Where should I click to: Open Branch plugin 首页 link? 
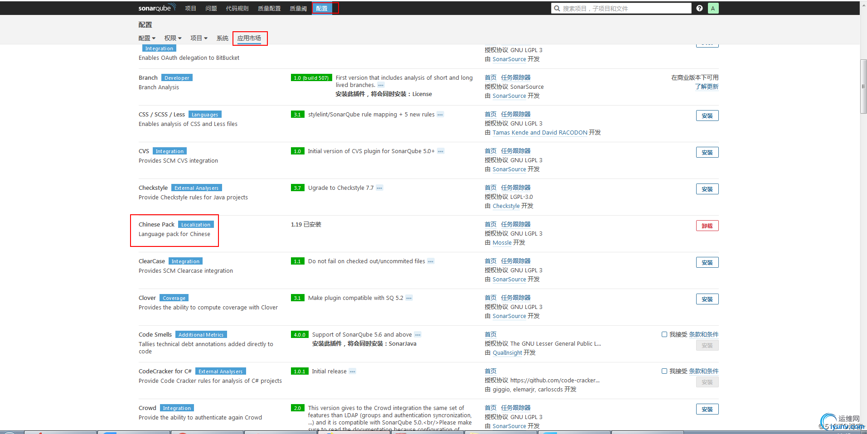pyautogui.click(x=490, y=77)
